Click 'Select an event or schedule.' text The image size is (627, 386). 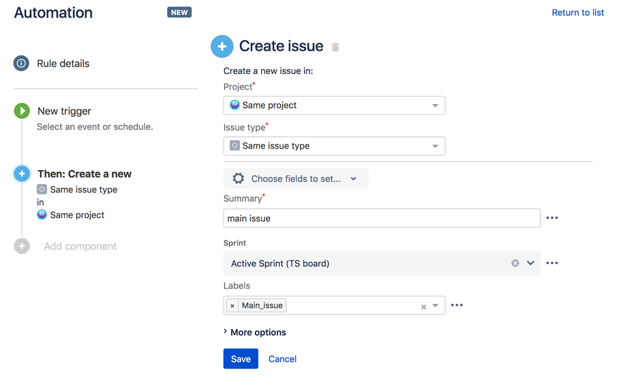[95, 127]
